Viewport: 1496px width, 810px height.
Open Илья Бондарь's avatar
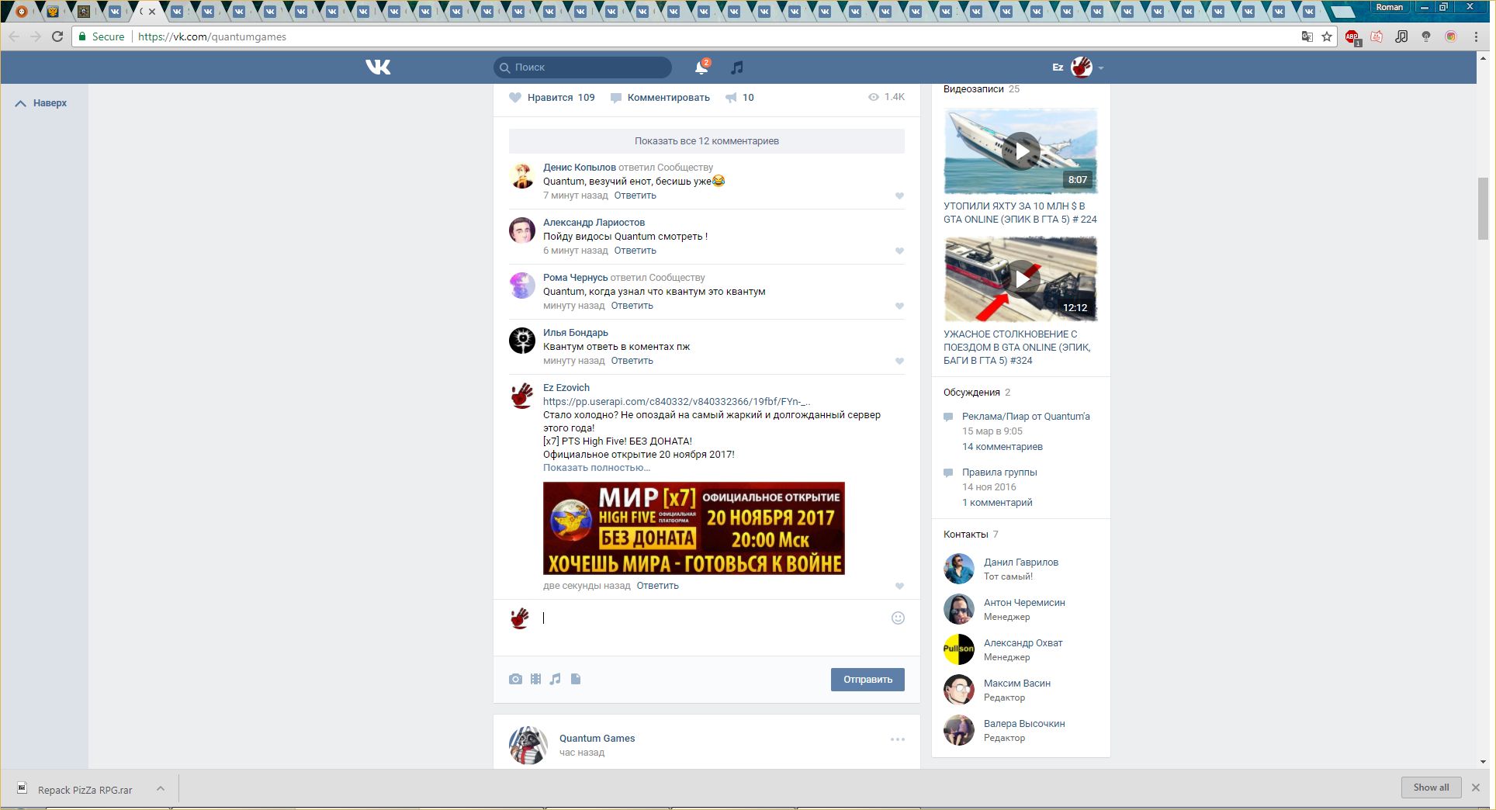[x=522, y=341]
